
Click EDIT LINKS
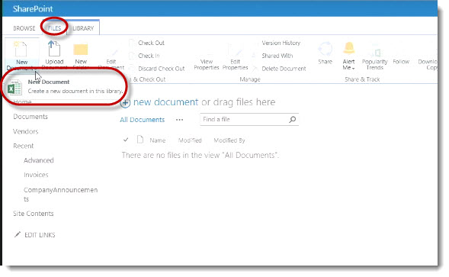point(40,235)
